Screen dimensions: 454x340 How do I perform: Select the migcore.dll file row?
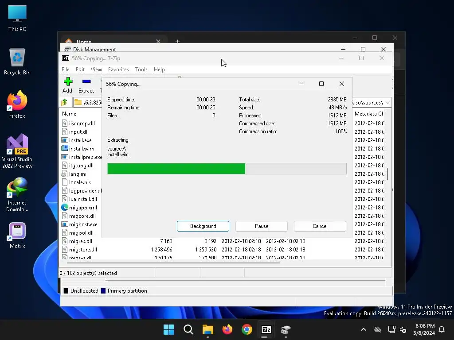[x=82, y=216]
